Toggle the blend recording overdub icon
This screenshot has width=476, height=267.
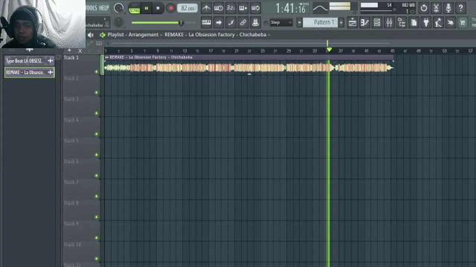[x=243, y=8]
